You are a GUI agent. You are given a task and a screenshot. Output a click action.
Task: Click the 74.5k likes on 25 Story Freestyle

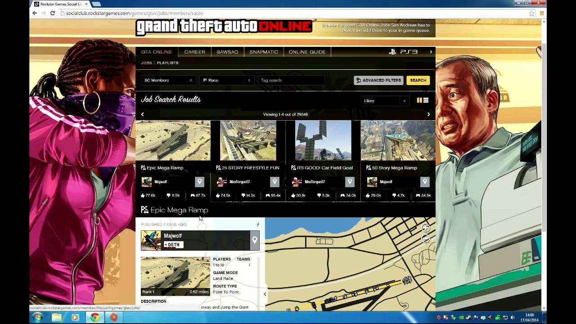(223, 195)
